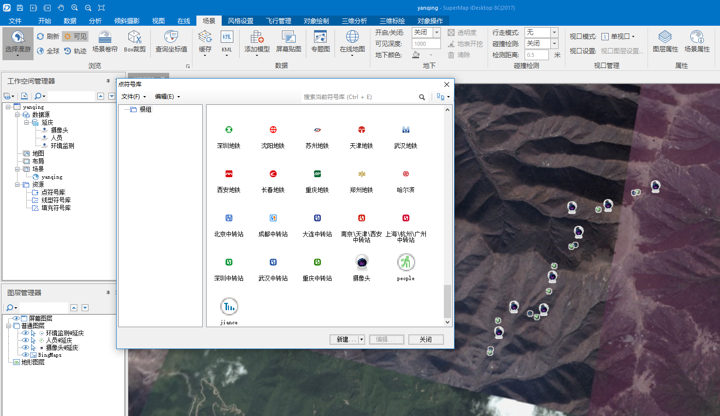Select the people symbol in library
Viewport: 720px width, 416px height.
(x=406, y=267)
